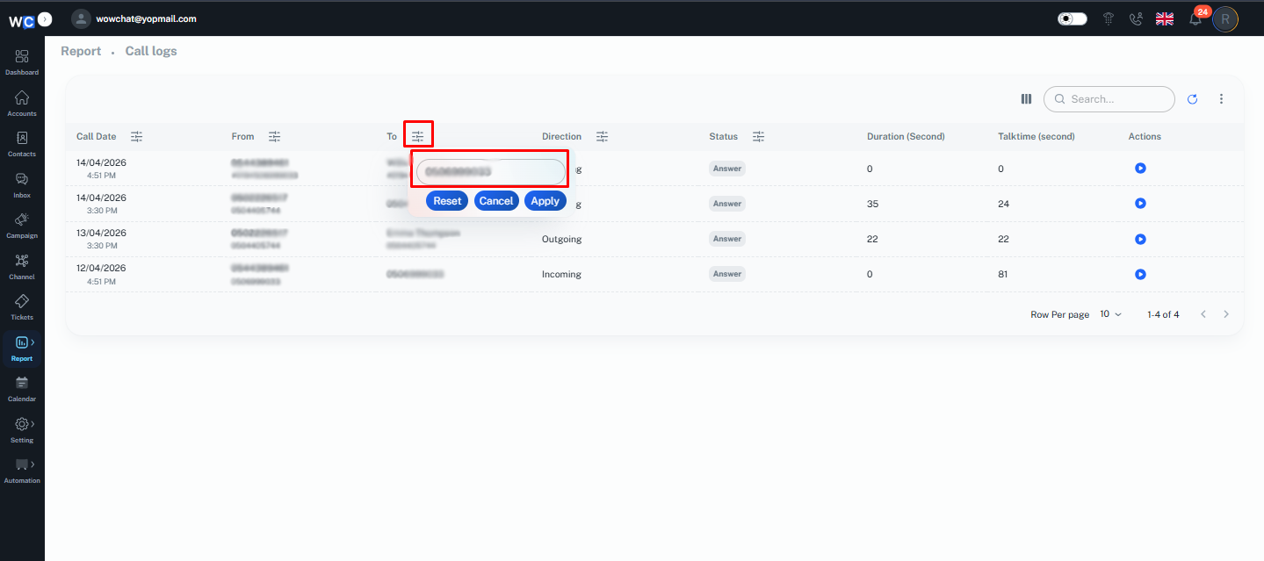Image resolution: width=1264 pixels, height=561 pixels.
Task: Open the Row Per page dropdown
Action: [1110, 314]
